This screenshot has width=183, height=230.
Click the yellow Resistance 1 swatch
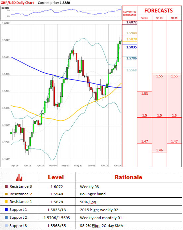point(6,202)
